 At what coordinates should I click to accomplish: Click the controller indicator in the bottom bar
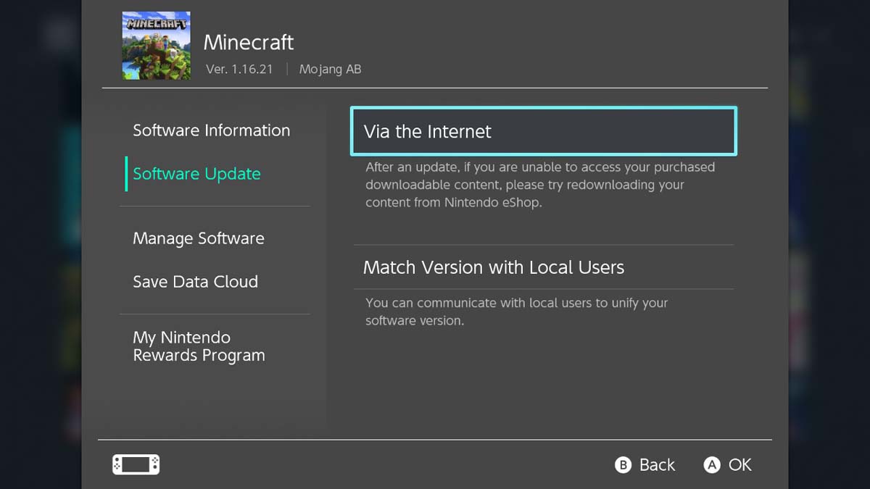point(135,464)
